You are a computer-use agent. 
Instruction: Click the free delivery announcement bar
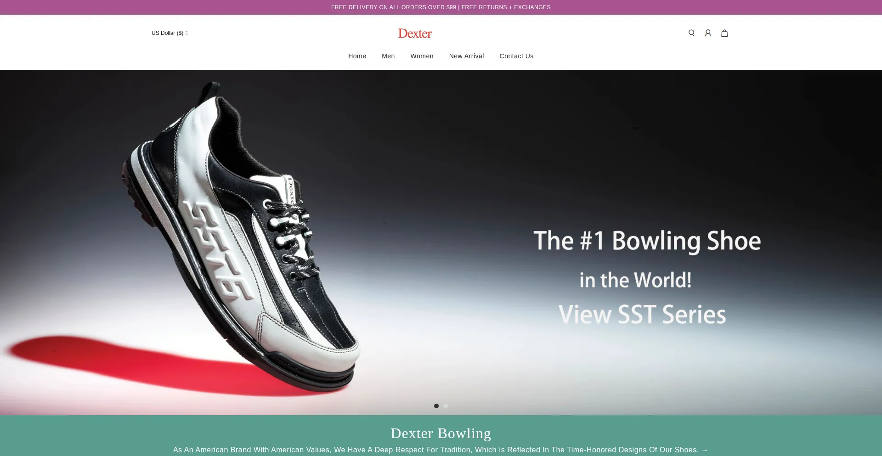coord(441,7)
